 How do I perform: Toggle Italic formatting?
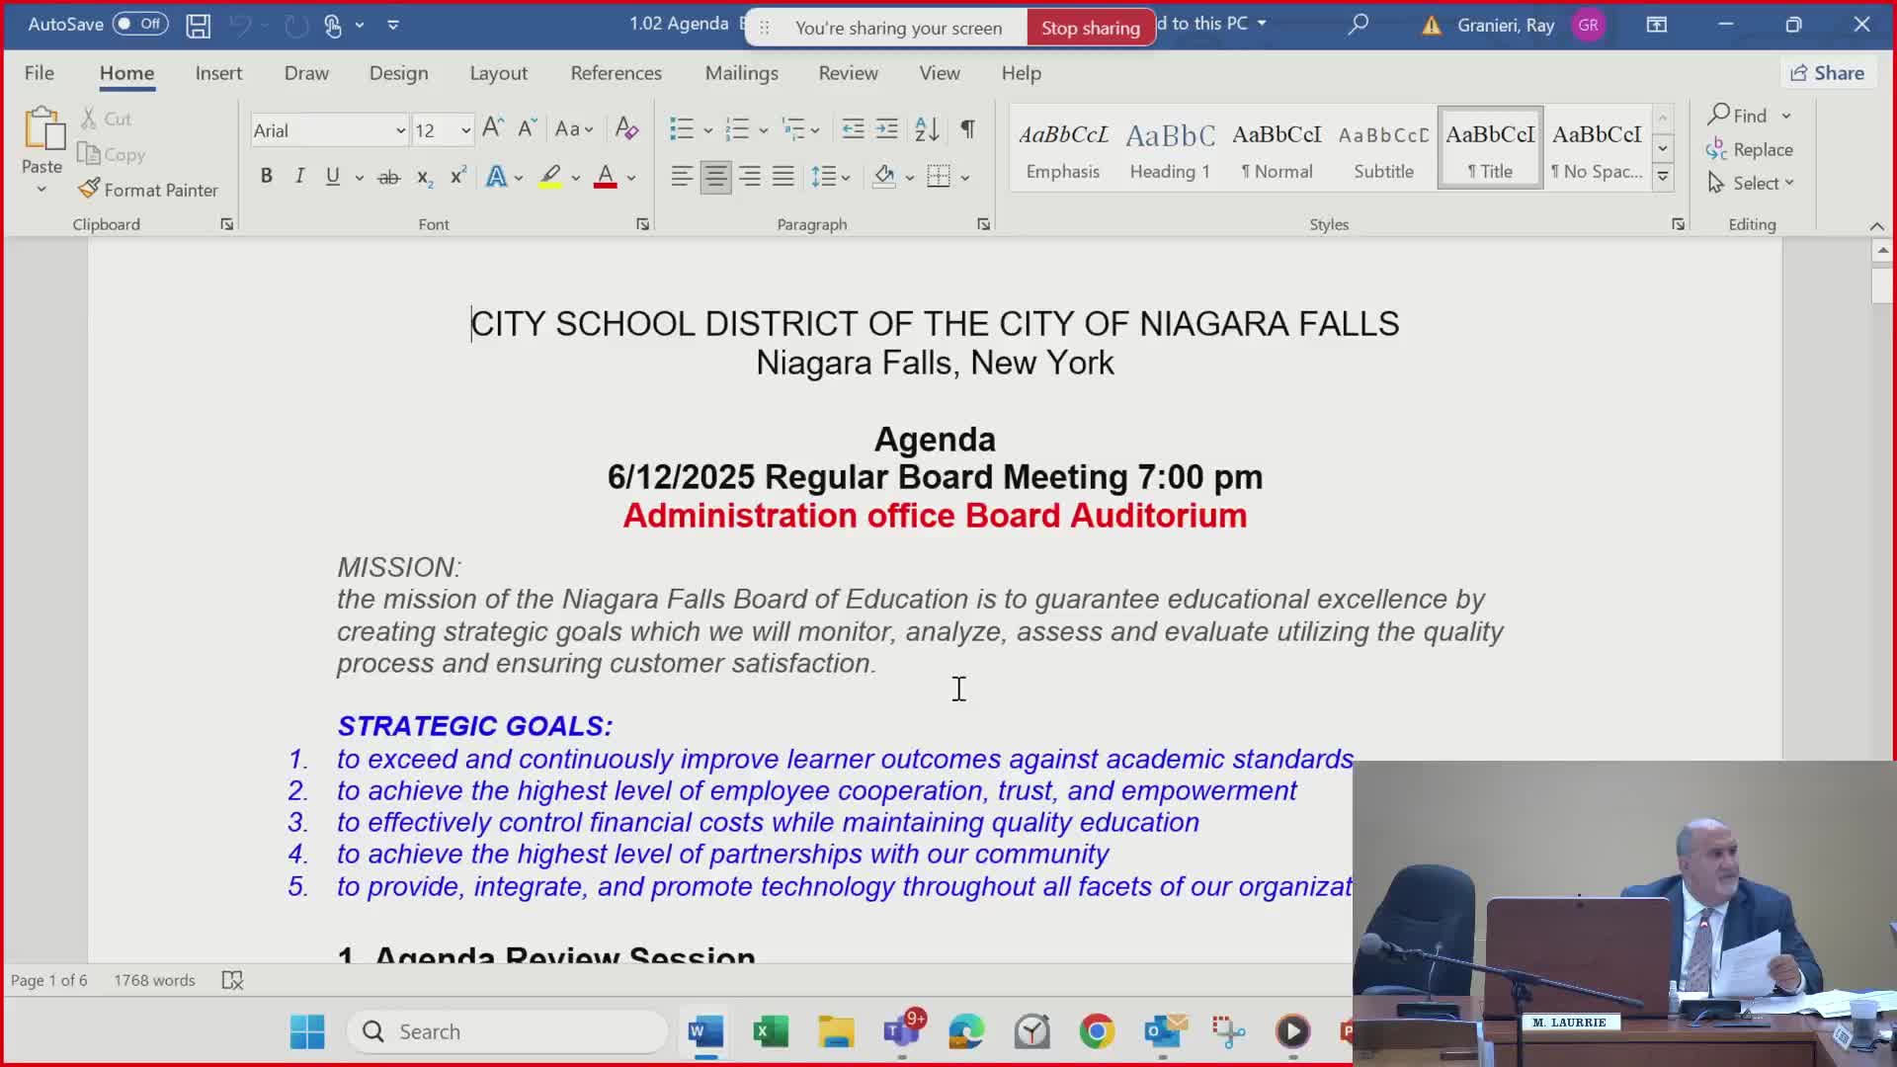point(299,177)
